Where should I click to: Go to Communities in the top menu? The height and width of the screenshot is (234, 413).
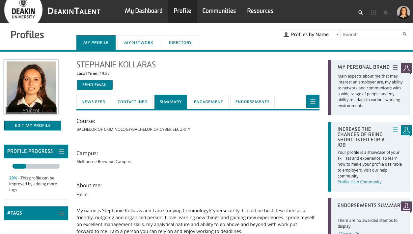point(219,11)
